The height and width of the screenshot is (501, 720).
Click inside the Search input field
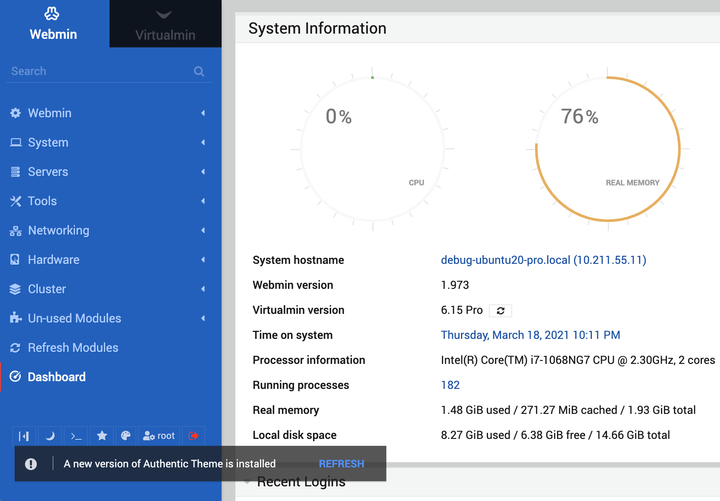86,71
